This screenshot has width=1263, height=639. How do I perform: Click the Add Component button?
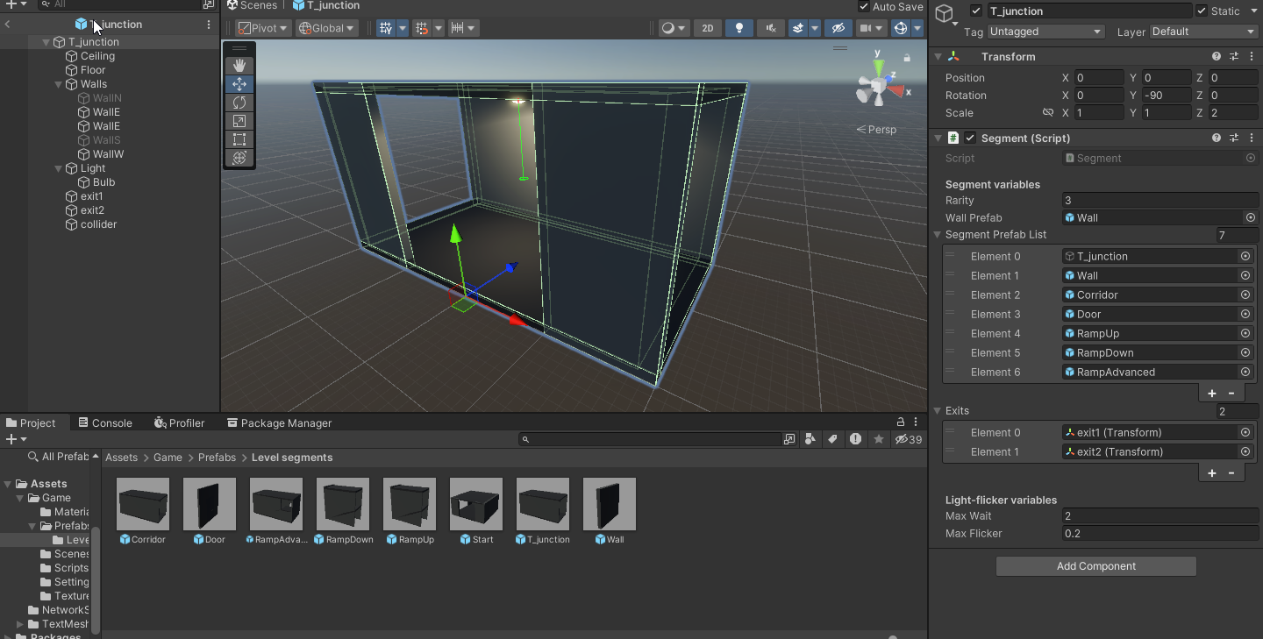[x=1095, y=565]
